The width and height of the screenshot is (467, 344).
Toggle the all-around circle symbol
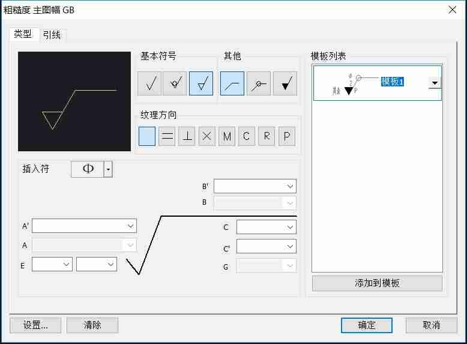tap(259, 83)
